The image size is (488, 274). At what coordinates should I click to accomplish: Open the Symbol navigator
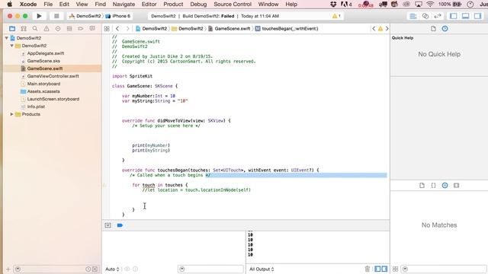(x=24, y=29)
